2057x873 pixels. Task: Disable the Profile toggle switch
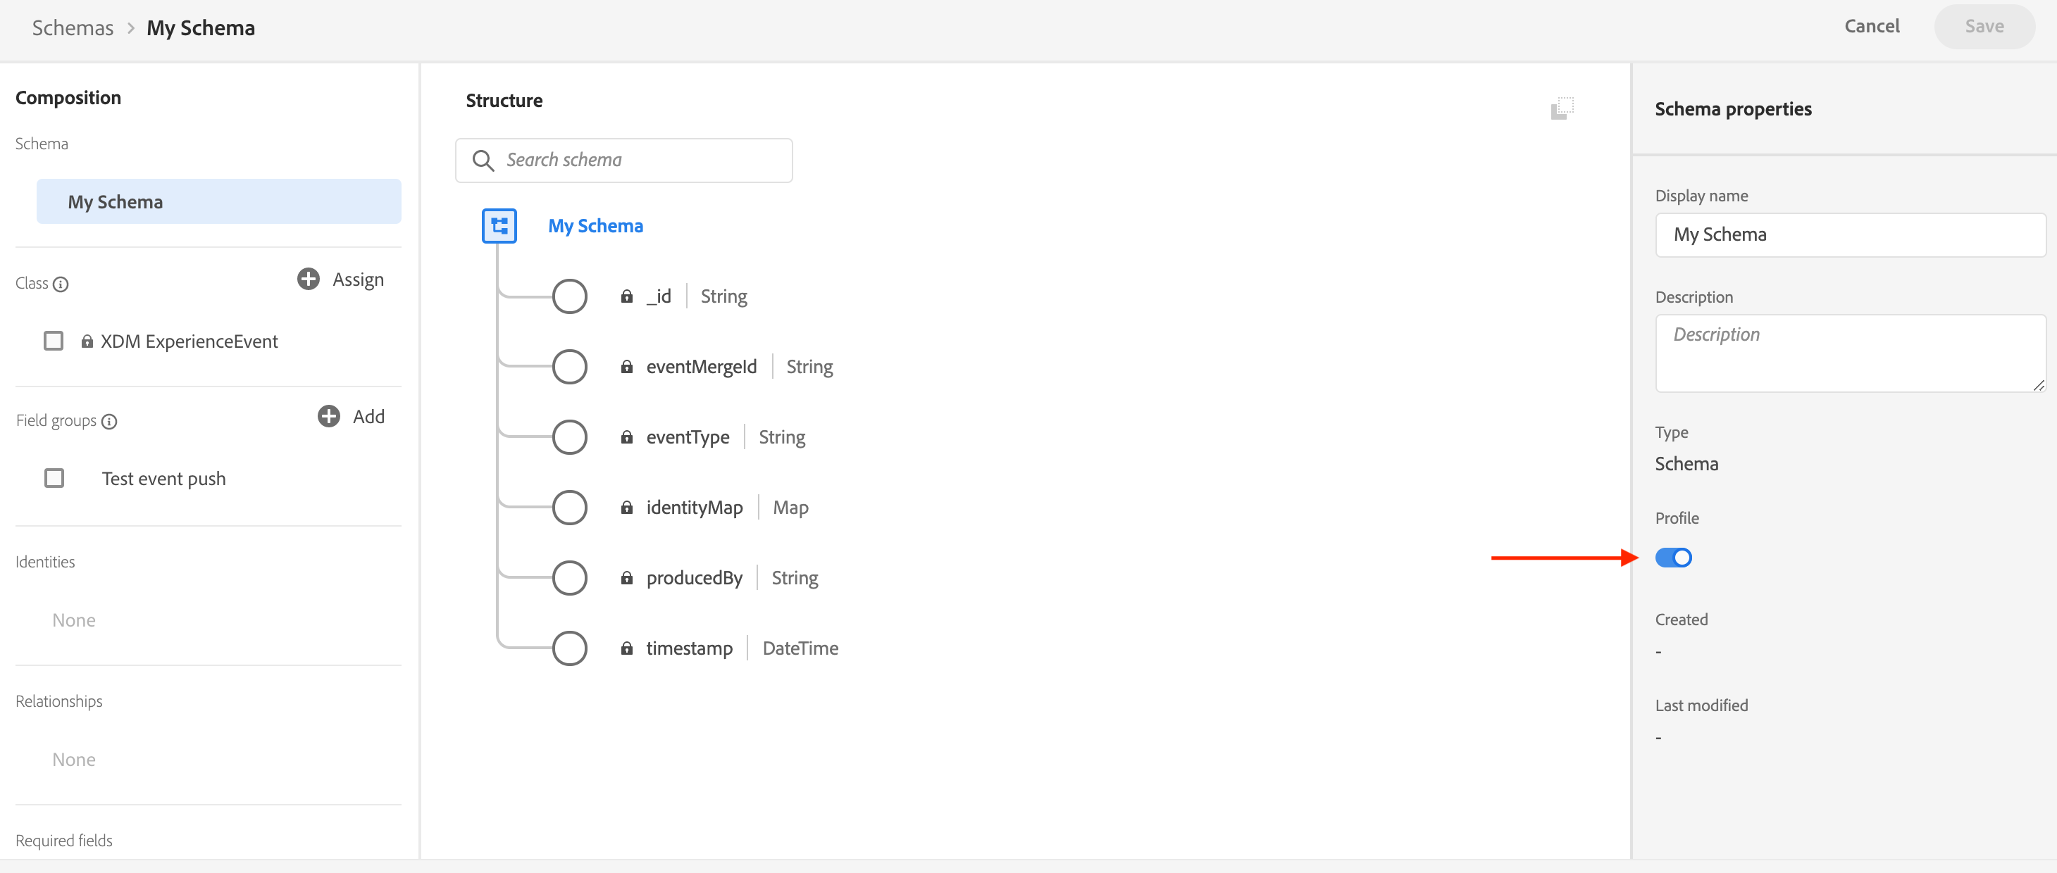click(1673, 557)
